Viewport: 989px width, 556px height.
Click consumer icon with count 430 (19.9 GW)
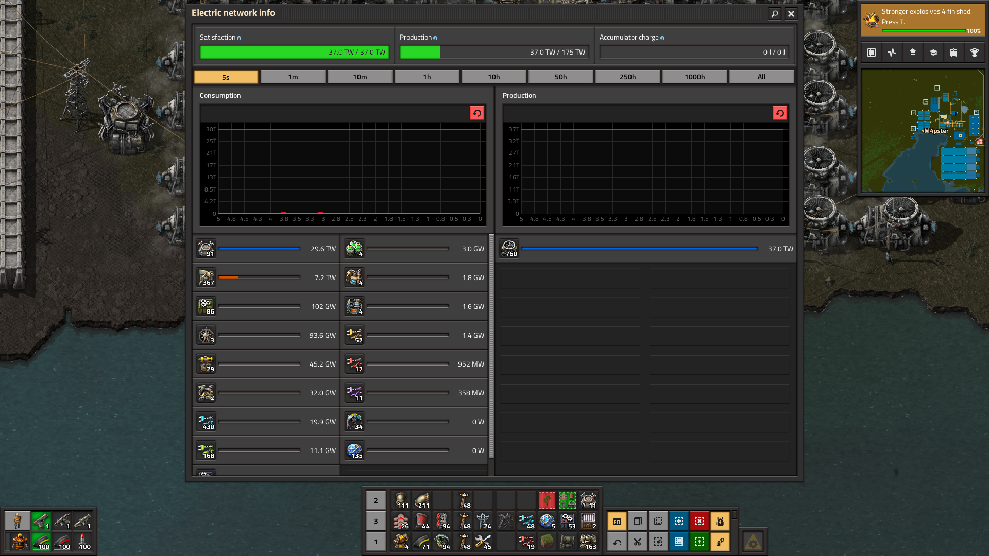[206, 422]
